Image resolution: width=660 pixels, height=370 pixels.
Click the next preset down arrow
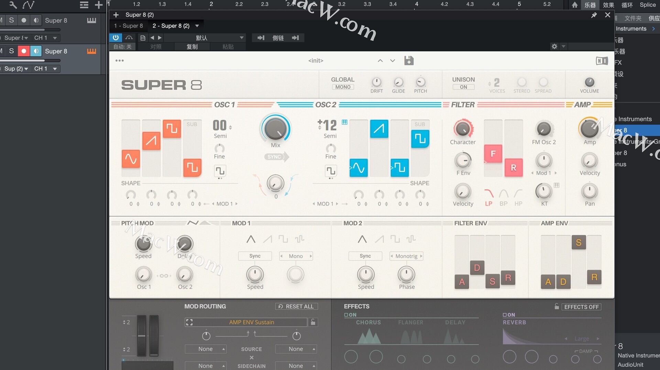click(x=393, y=61)
